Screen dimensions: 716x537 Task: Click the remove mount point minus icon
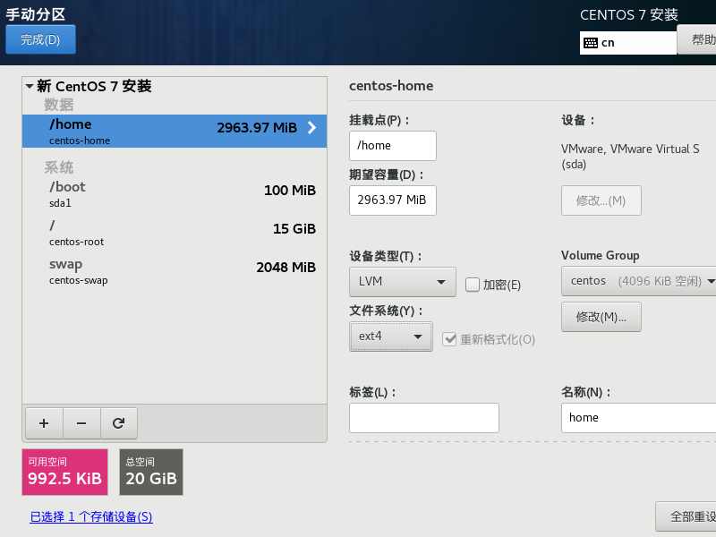(81, 423)
